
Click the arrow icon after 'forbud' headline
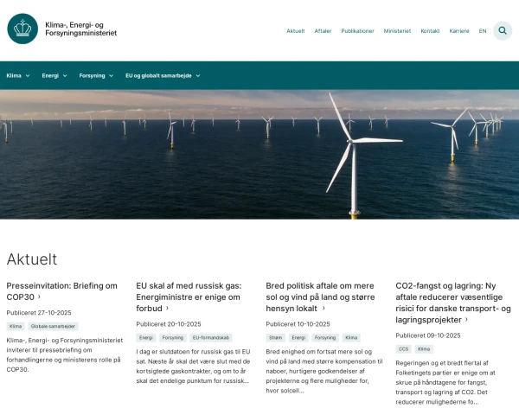pyautogui.click(x=167, y=308)
